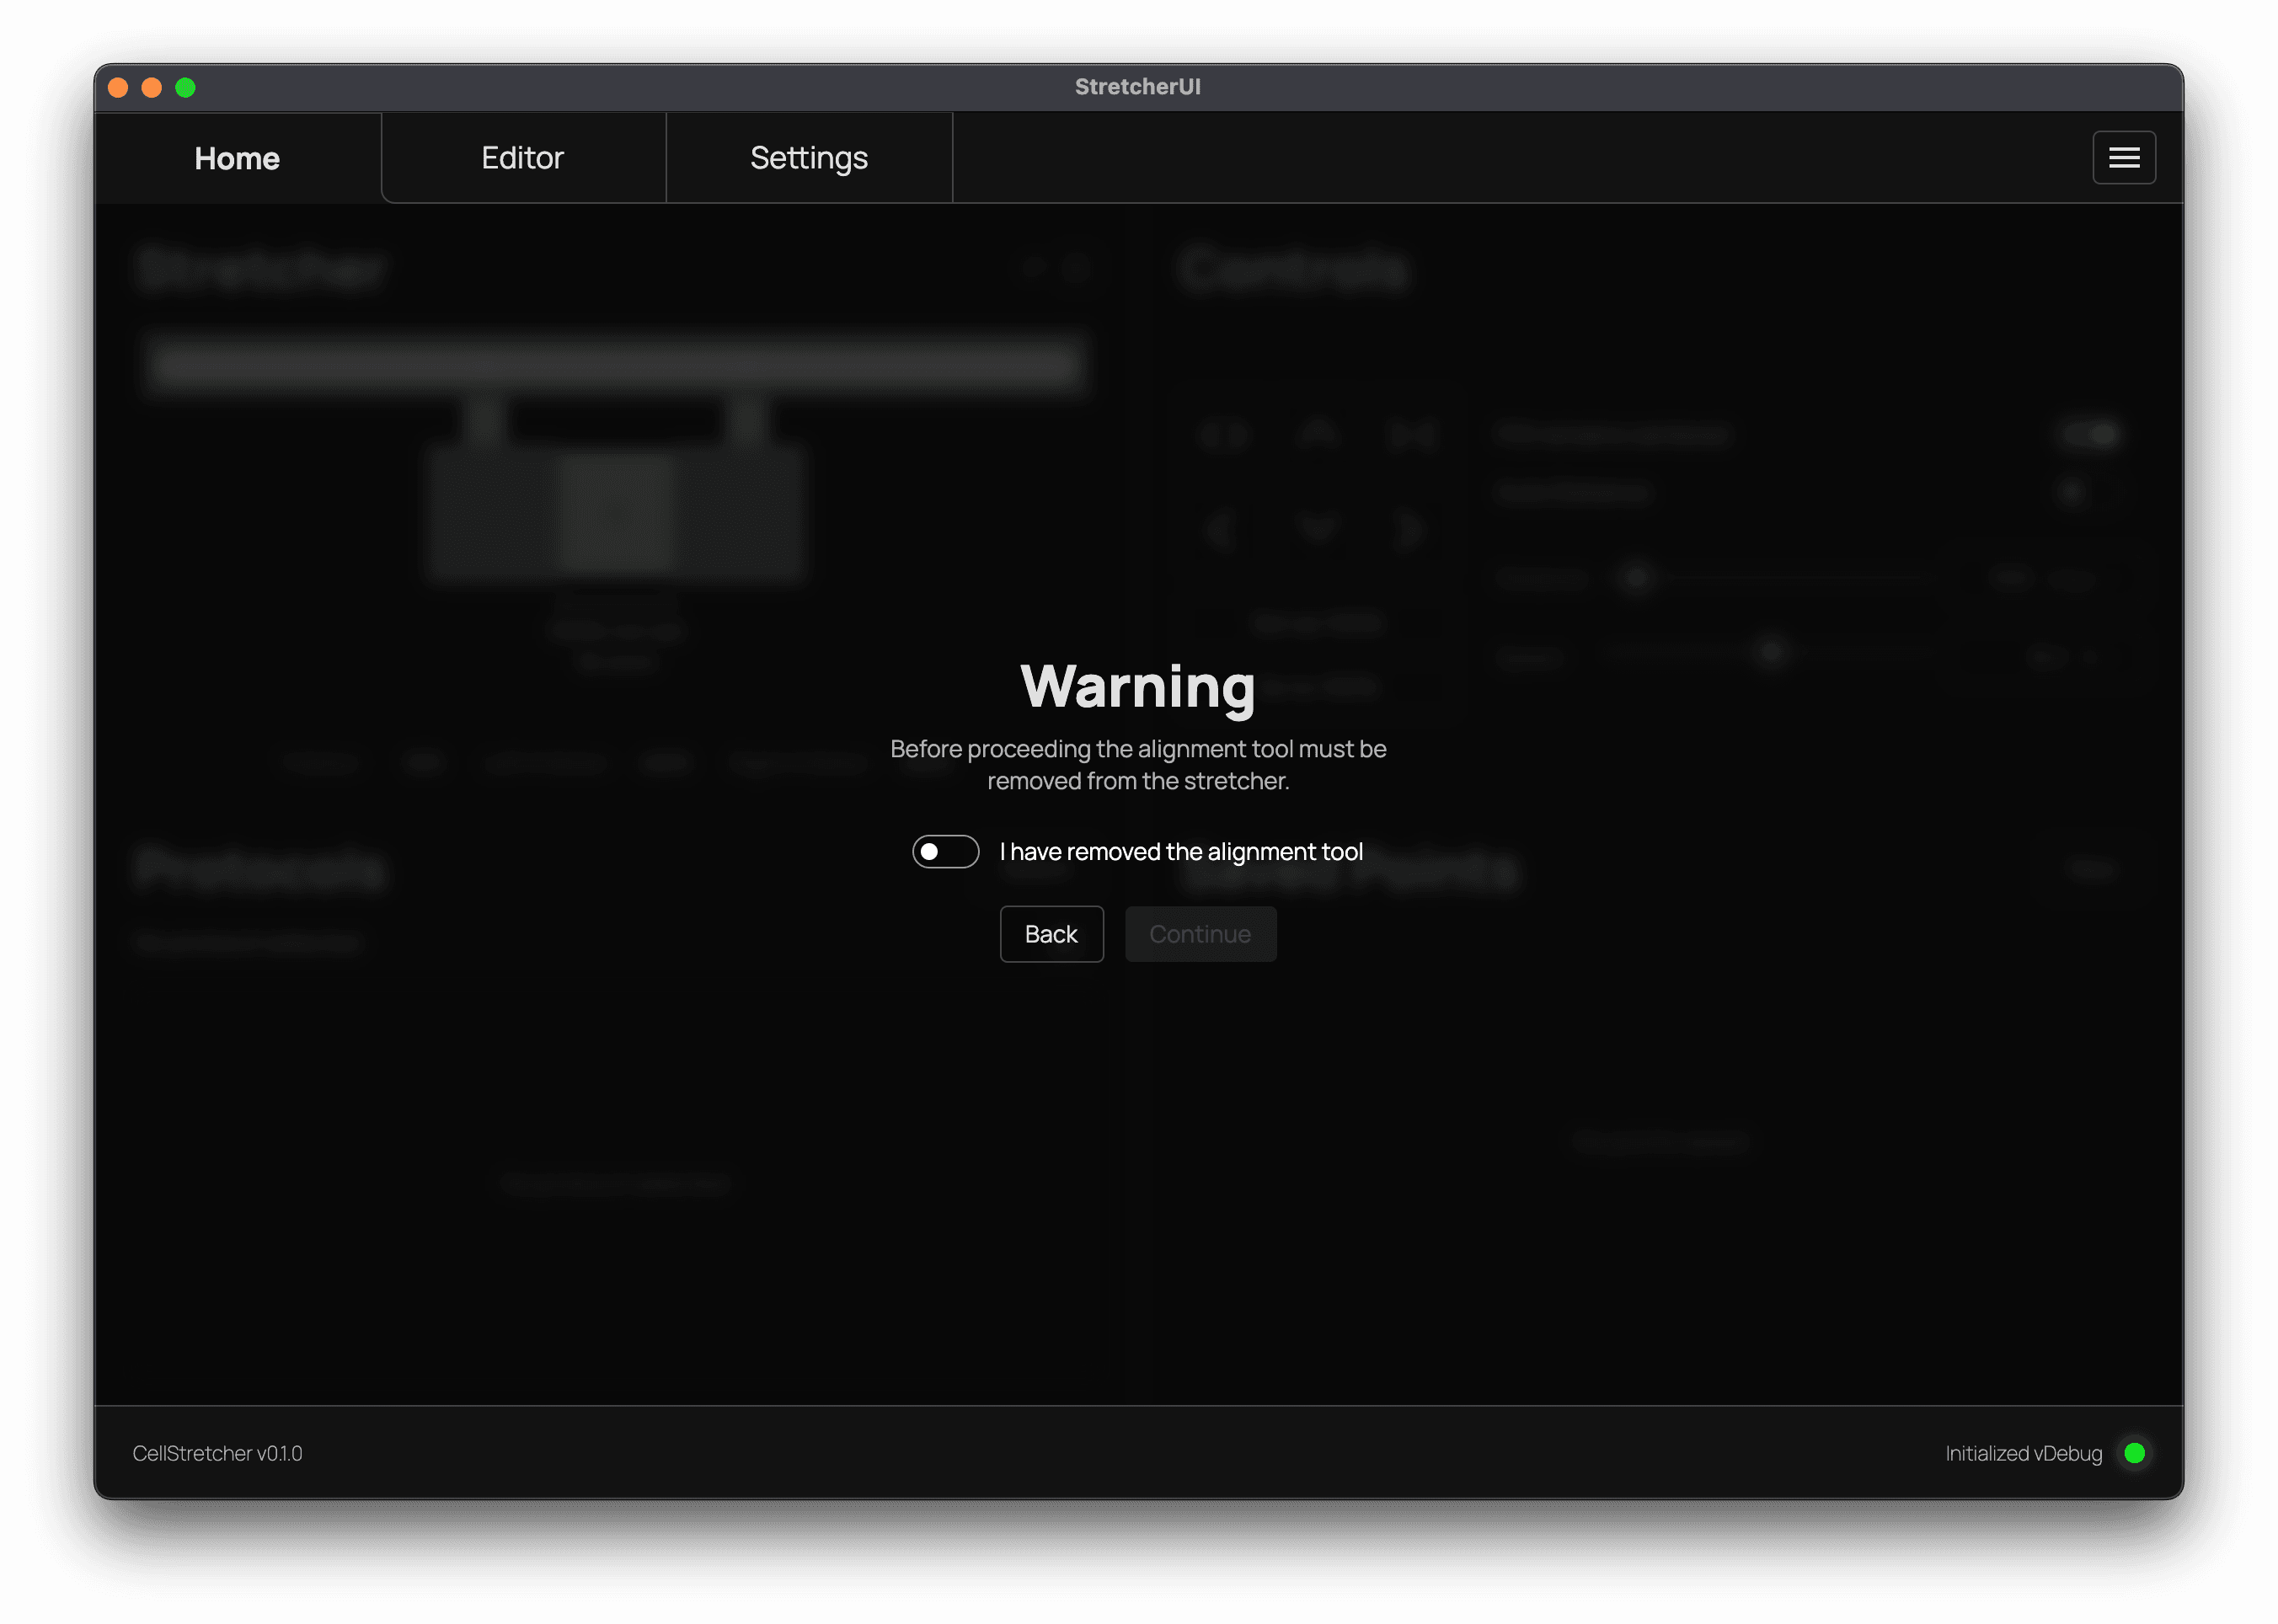
Task: Click the 'Initialized vDebug' status text
Action: 2023,1453
